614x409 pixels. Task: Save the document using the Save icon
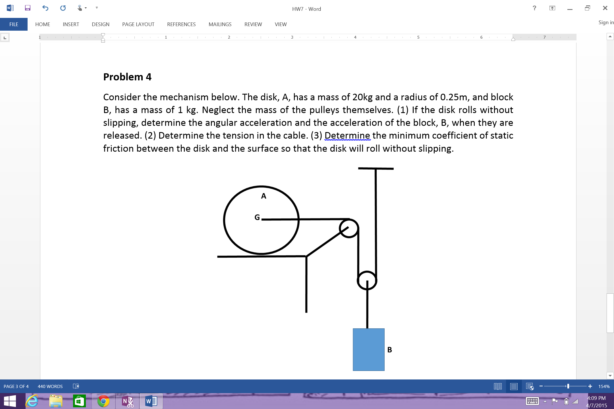[x=28, y=8]
